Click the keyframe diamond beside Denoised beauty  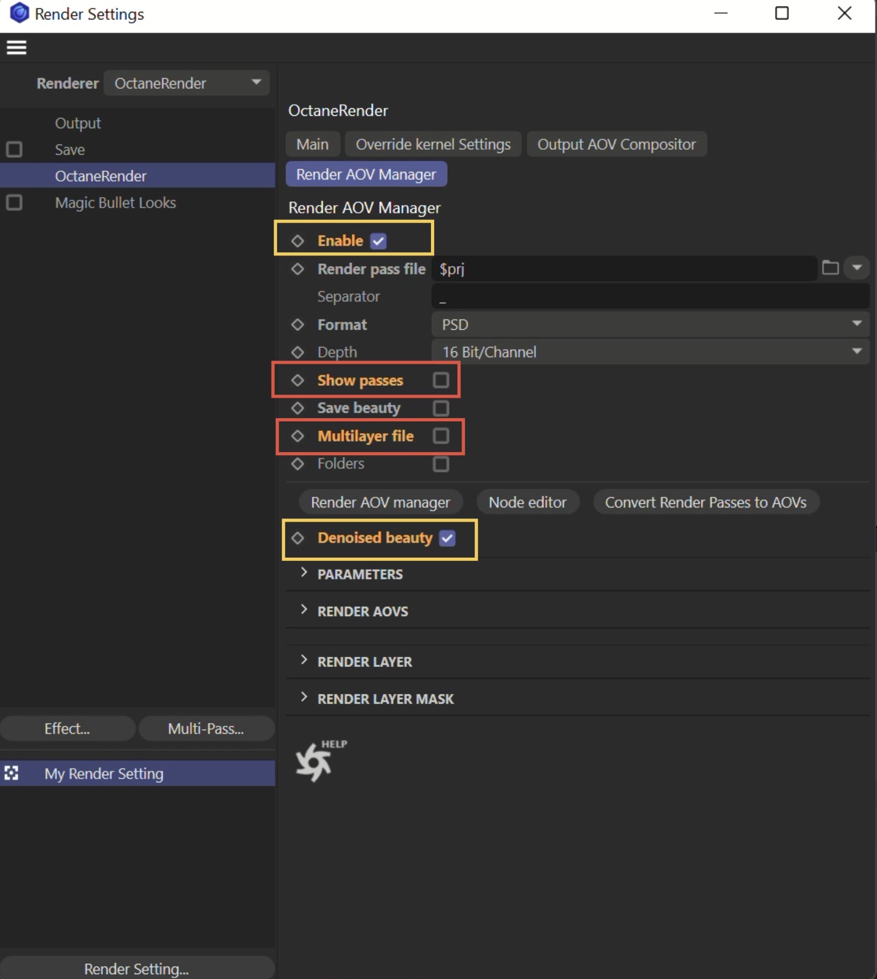(297, 538)
